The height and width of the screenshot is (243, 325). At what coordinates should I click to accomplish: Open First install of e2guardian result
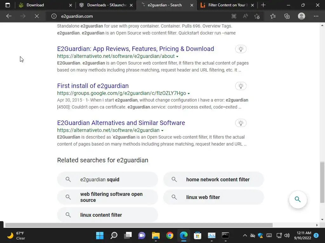pyautogui.click(x=93, y=86)
